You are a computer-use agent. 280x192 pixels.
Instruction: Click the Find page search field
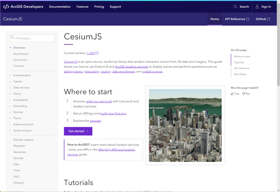(32, 38)
